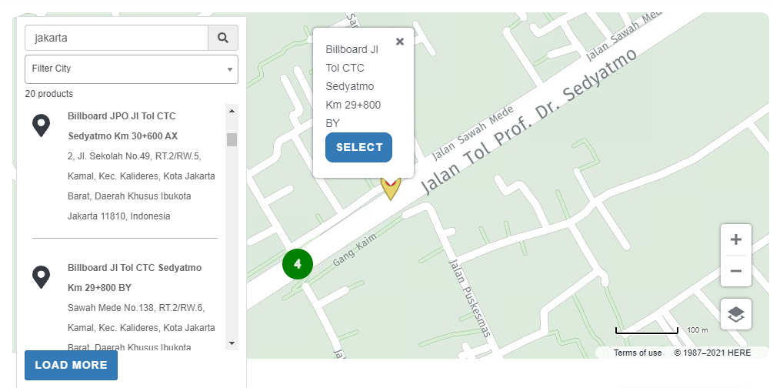Zoom in the map with plus
The height and width of the screenshot is (388, 773).
tap(736, 239)
